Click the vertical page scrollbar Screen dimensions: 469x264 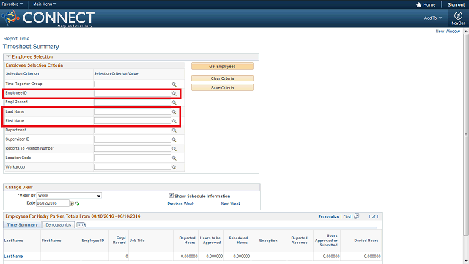pos(466,135)
